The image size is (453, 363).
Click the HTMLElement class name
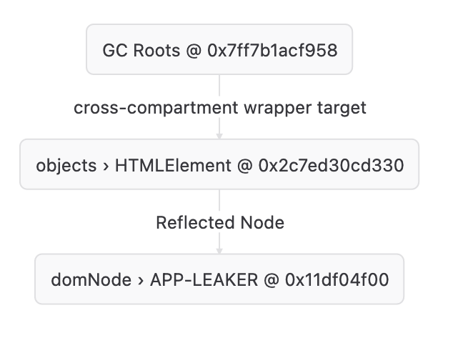click(x=173, y=166)
